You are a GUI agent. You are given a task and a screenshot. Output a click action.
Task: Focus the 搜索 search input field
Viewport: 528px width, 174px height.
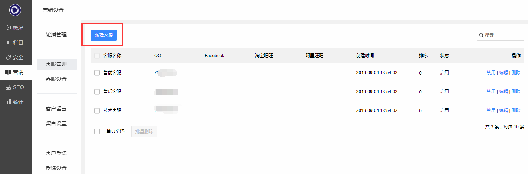pos(503,35)
